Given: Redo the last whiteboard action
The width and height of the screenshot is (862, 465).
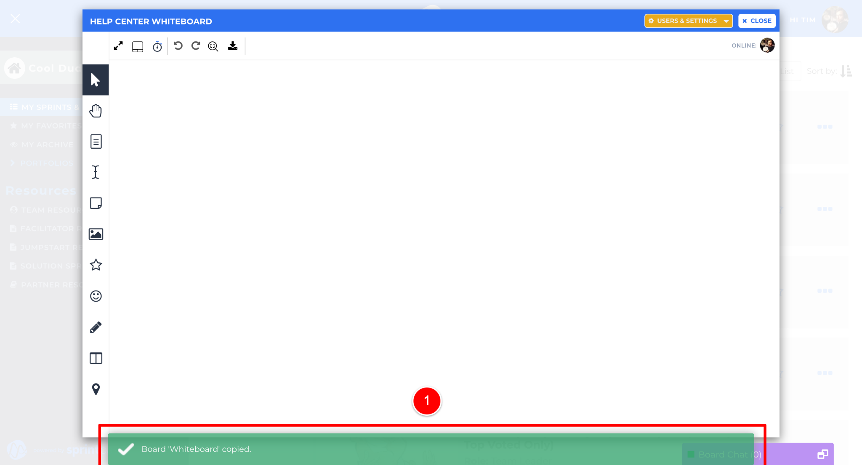Looking at the screenshot, I should 196,46.
